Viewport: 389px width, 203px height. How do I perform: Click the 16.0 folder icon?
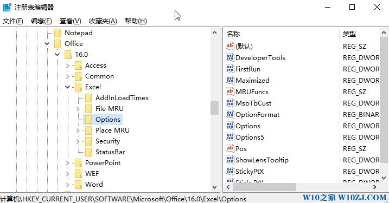68,55
